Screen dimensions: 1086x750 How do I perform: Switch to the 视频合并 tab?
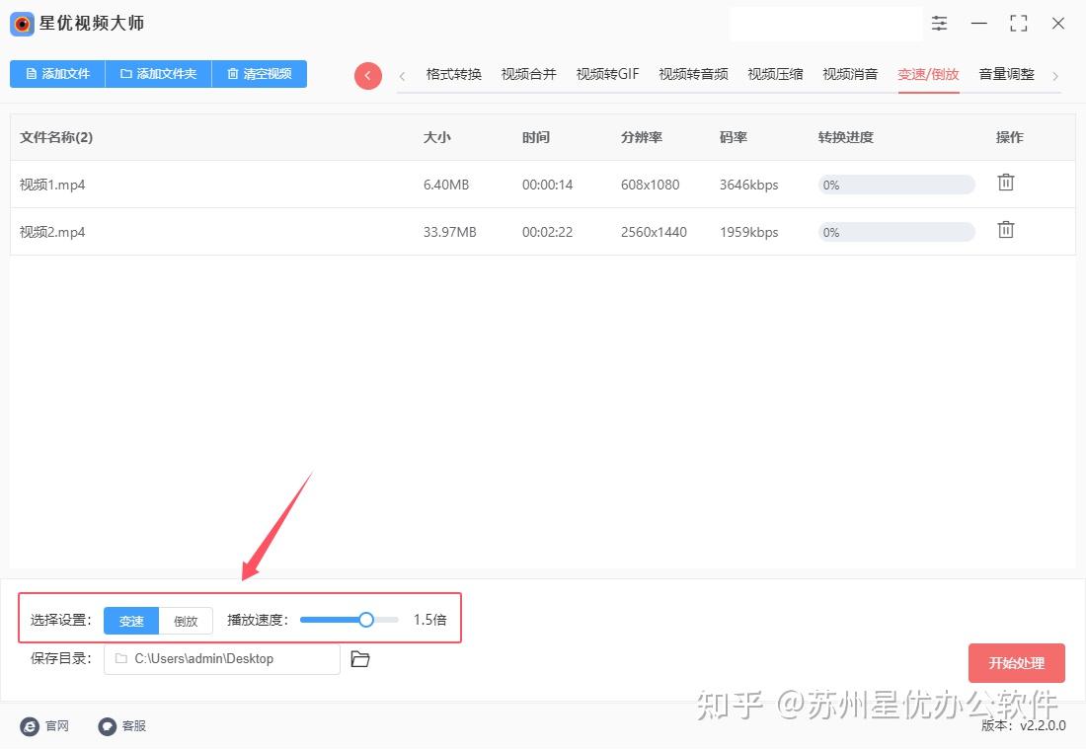(528, 74)
